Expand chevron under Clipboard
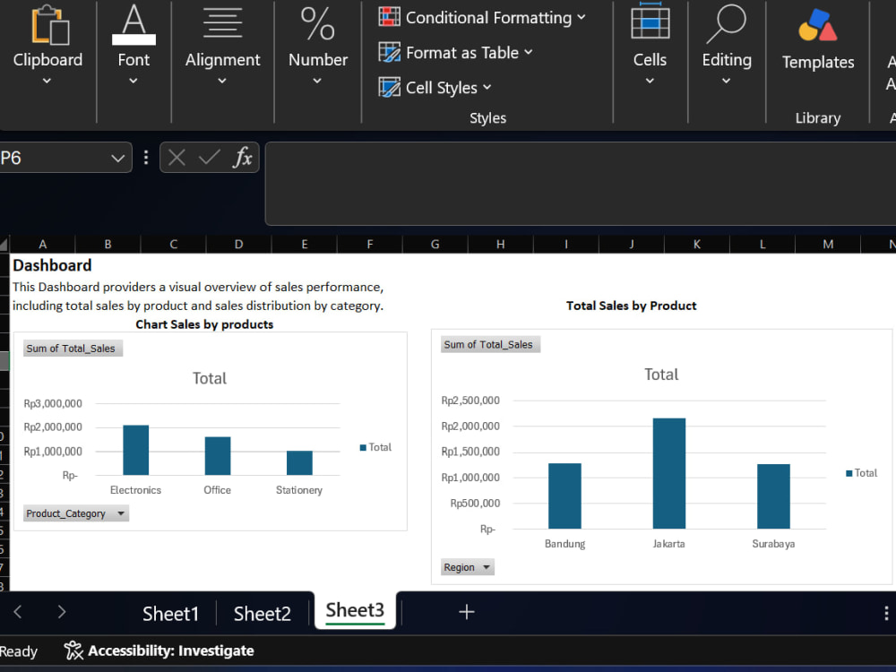This screenshot has width=896, height=672. point(47,82)
